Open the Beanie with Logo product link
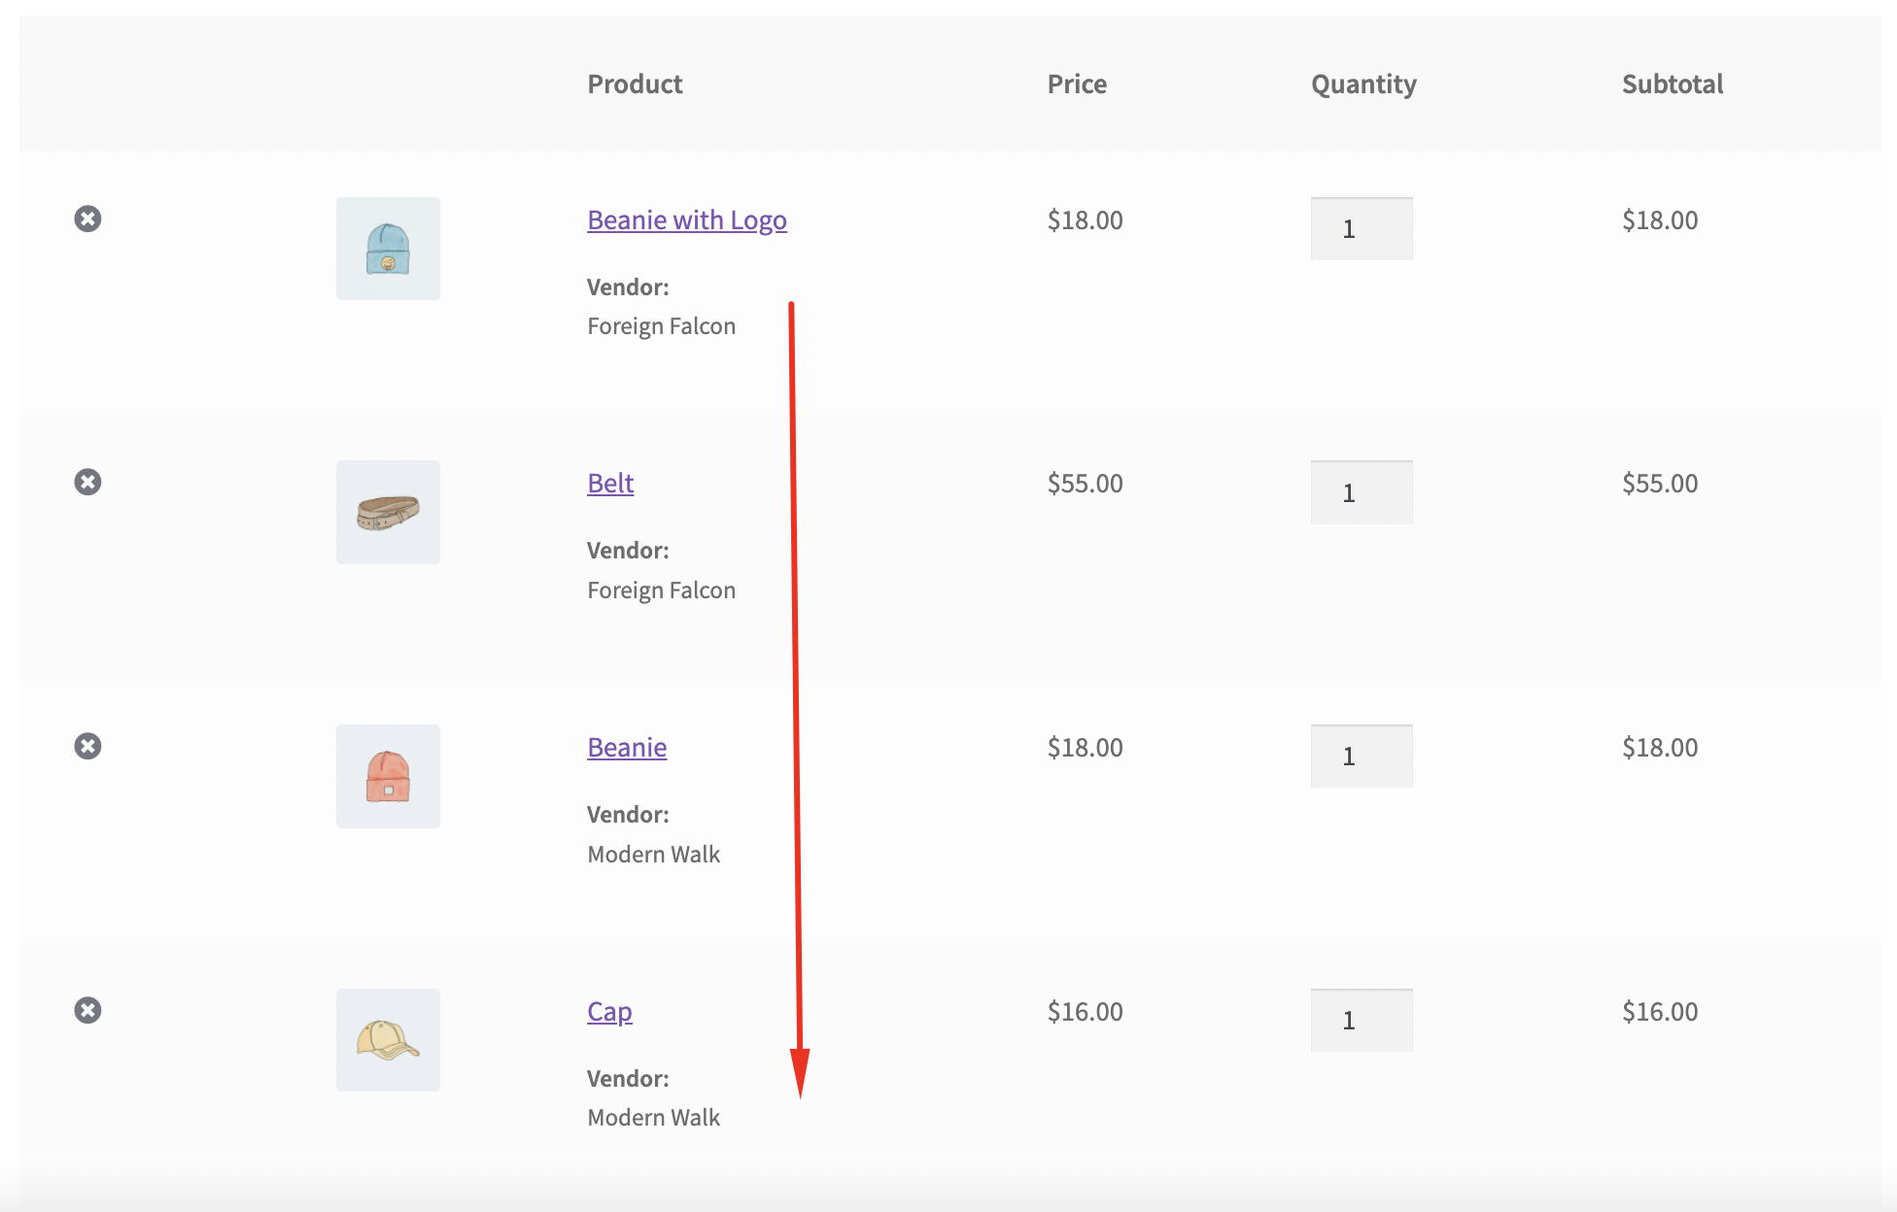Viewport: 1897px width, 1212px height. [687, 220]
